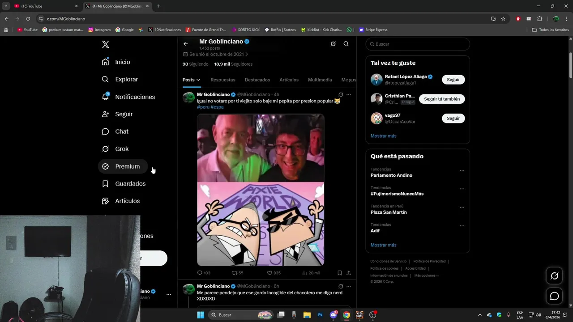Click Seguir tú también for Cristhian

[442, 99]
